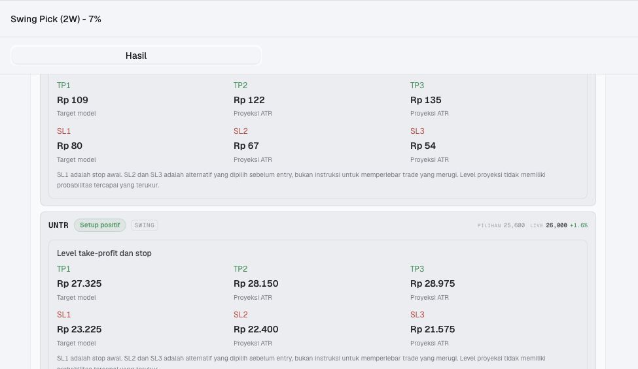638x369 pixels.
Task: Click the Swing Pick (2W) - 7% title
Action: pos(56,19)
